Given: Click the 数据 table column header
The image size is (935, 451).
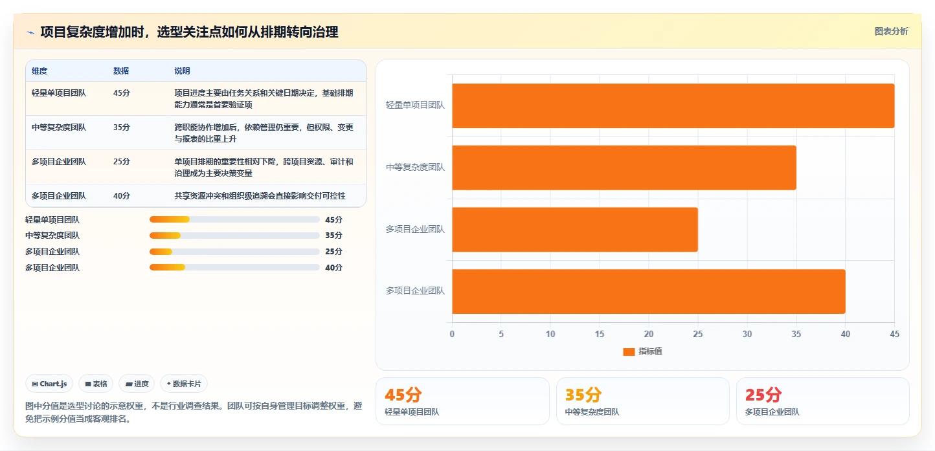Looking at the screenshot, I should click(x=121, y=71).
